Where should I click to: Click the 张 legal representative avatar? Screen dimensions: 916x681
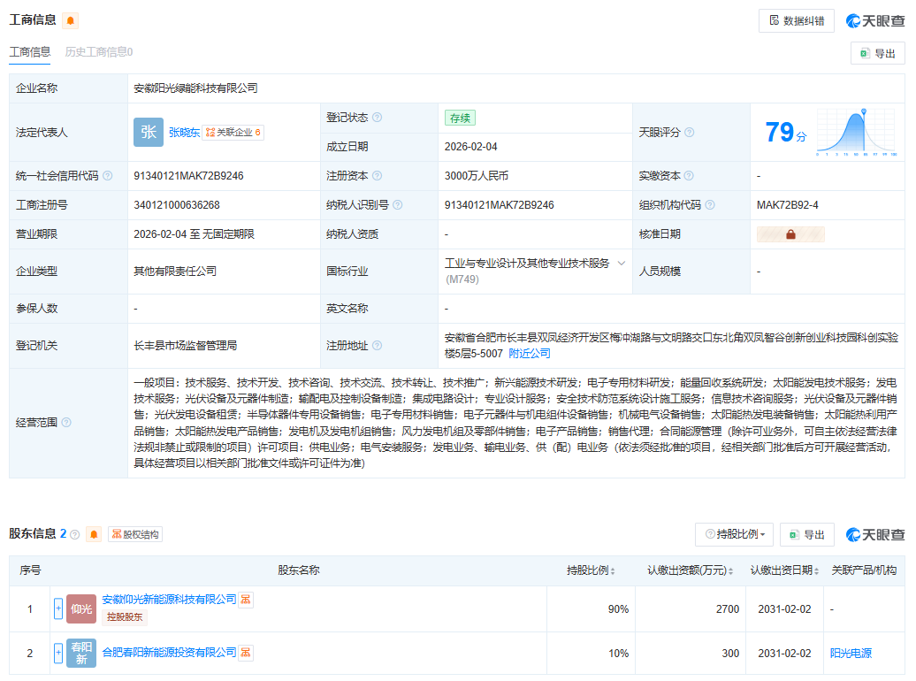[x=149, y=132]
